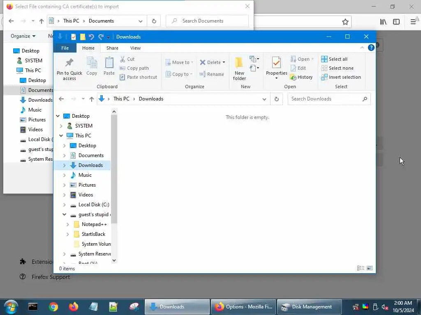Click Properties checkmark icon in title bar
421x315 pixels.
click(73, 37)
